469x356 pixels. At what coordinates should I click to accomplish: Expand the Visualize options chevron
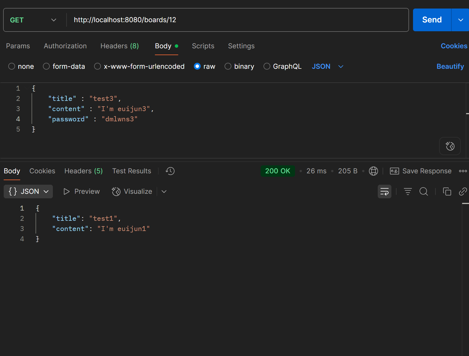(x=164, y=191)
